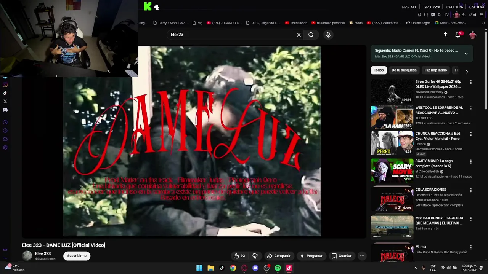Open Mix: BAD BUNNY - HACIENDO QUE ME AMAS
488x274 pixels.
(439, 220)
